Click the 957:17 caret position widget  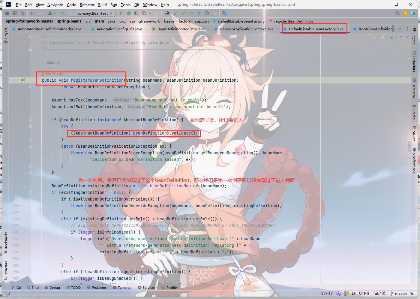327,293
